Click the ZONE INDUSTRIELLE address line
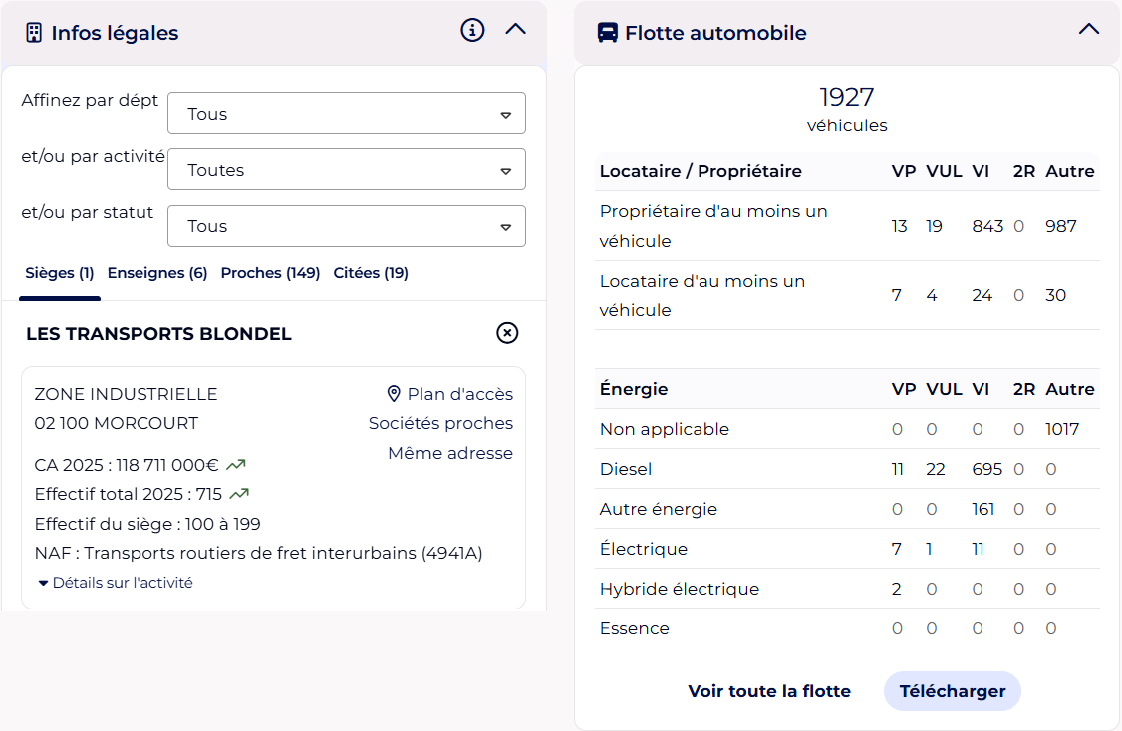 (126, 394)
